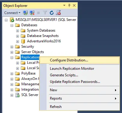
Task: Open Object Explorer window position dropdown arrow
Action: (64, 5)
